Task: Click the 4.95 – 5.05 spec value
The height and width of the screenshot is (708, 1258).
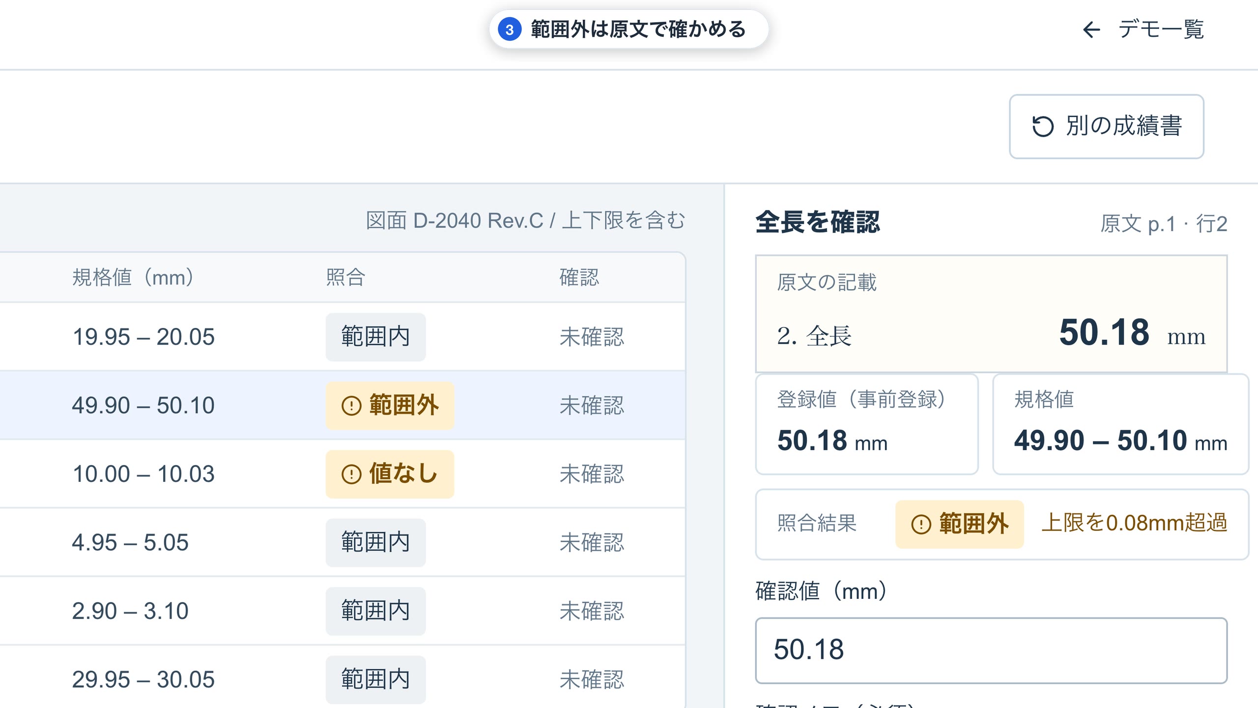Action: pos(130,543)
